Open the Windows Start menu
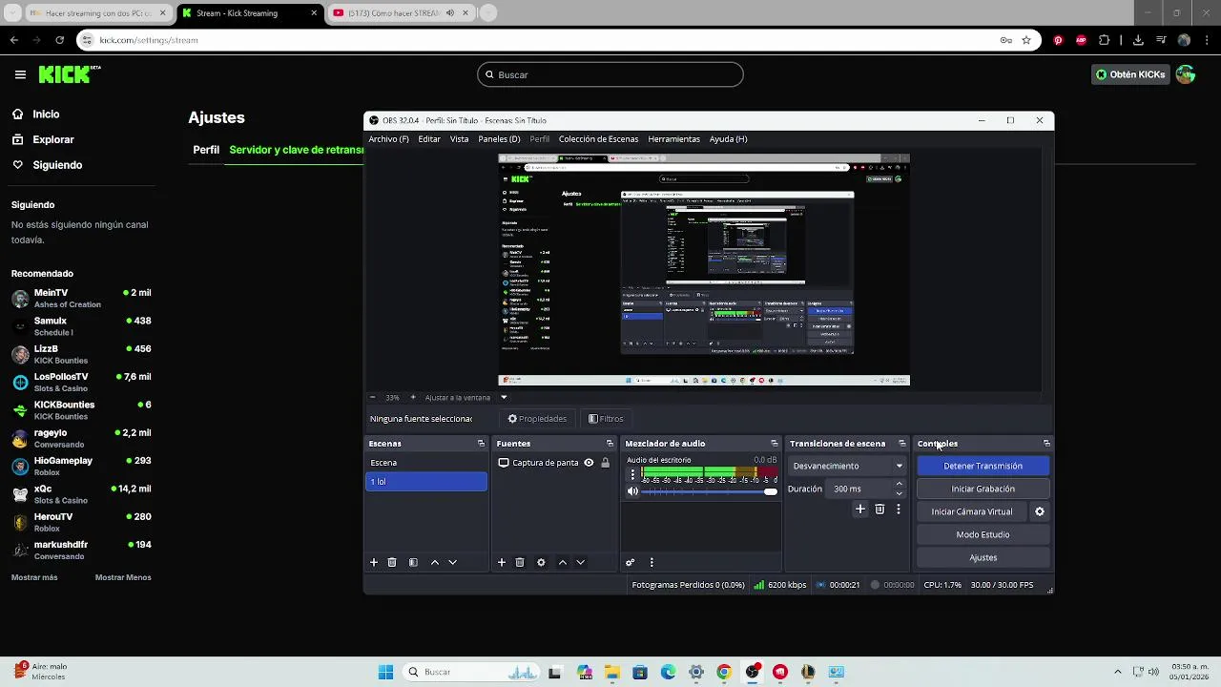 tap(385, 672)
